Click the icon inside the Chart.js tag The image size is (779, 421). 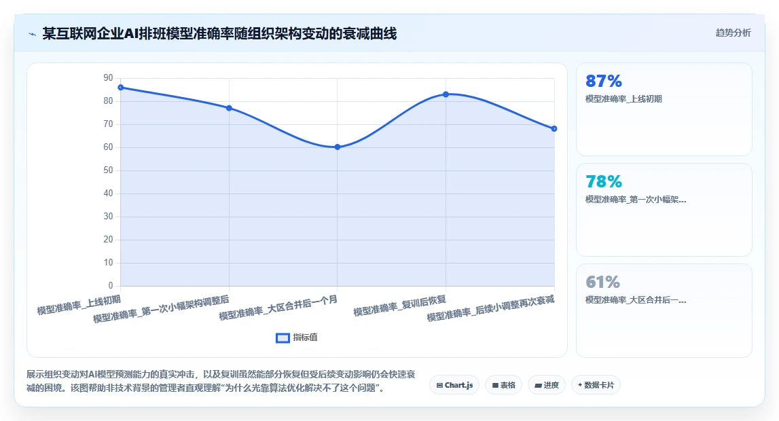point(439,385)
